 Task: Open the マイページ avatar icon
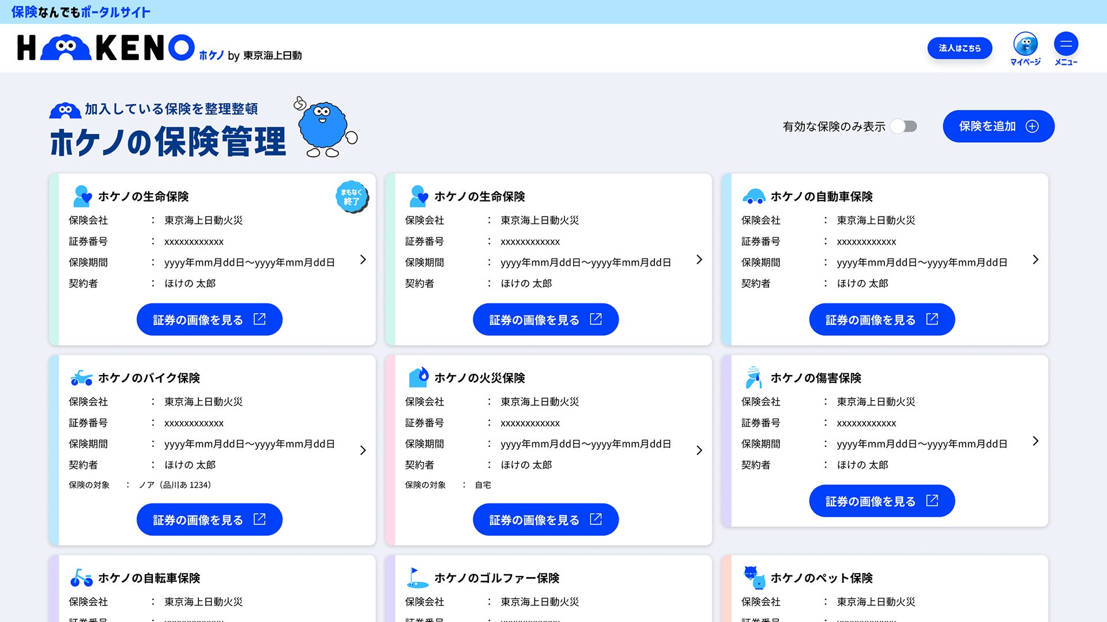1025,44
